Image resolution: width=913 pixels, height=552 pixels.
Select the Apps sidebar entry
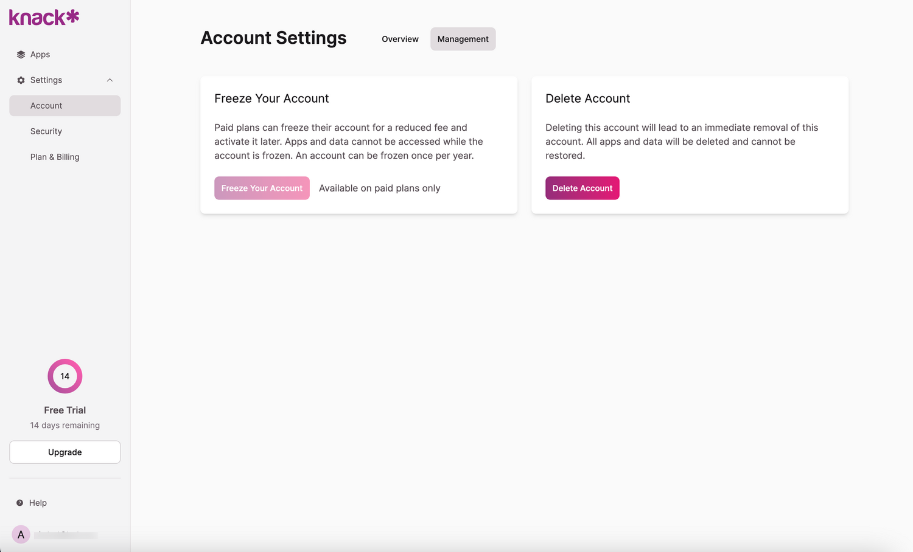pyautogui.click(x=41, y=54)
